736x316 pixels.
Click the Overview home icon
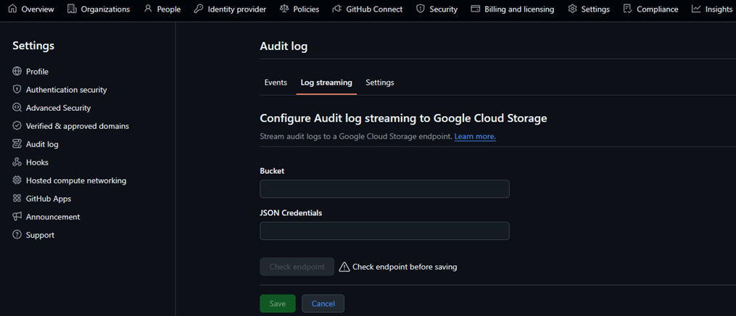(12, 9)
